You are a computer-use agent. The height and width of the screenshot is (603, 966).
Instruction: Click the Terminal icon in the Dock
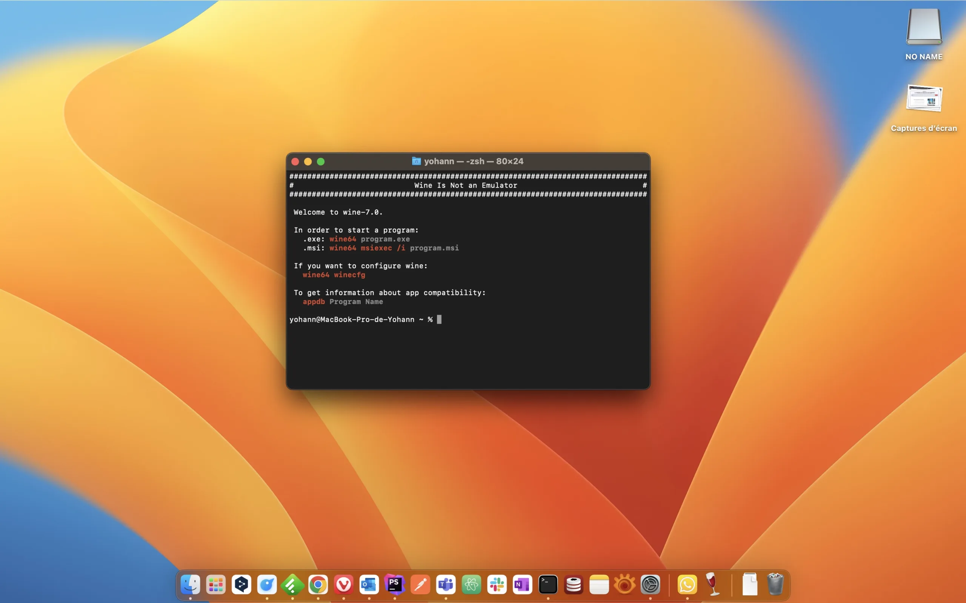tap(548, 585)
